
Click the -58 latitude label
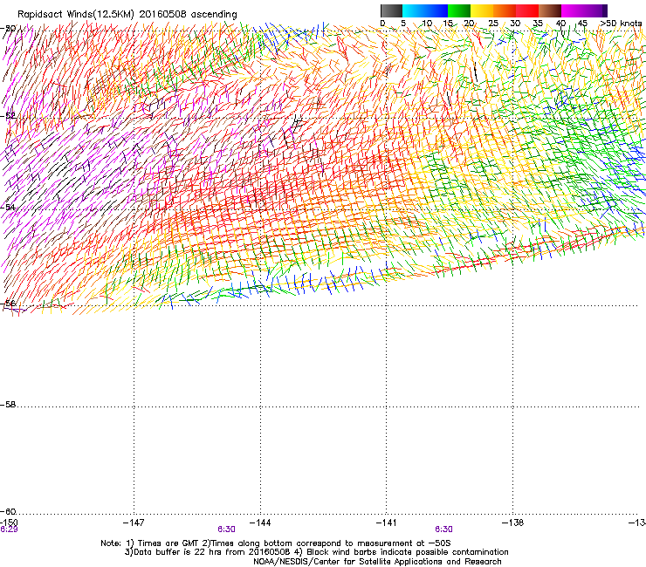(x=8, y=405)
